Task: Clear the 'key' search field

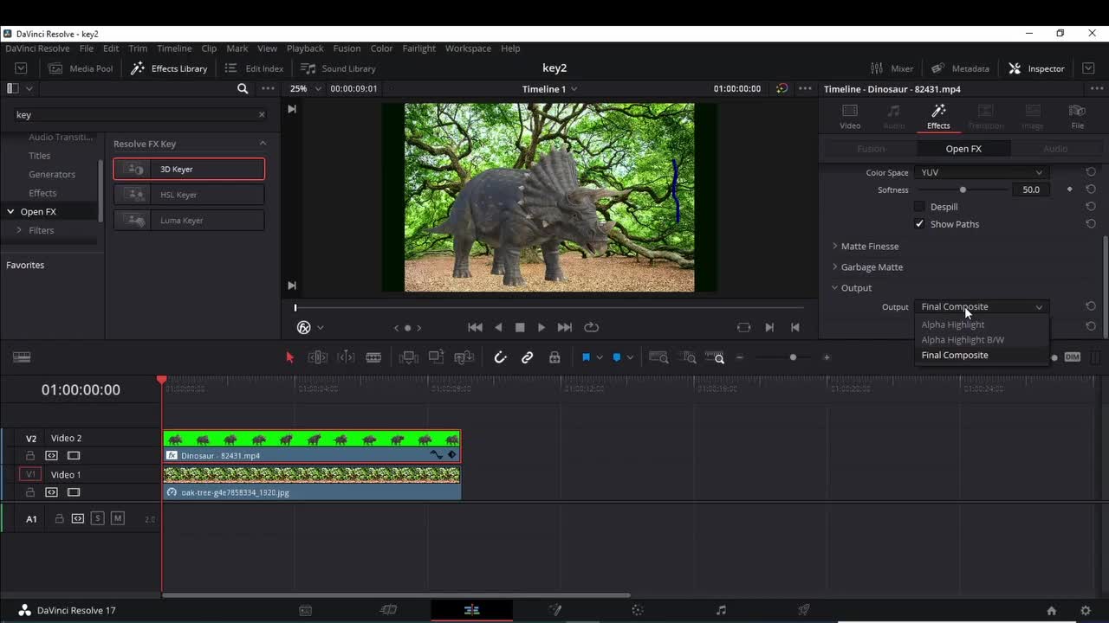Action: (x=262, y=114)
